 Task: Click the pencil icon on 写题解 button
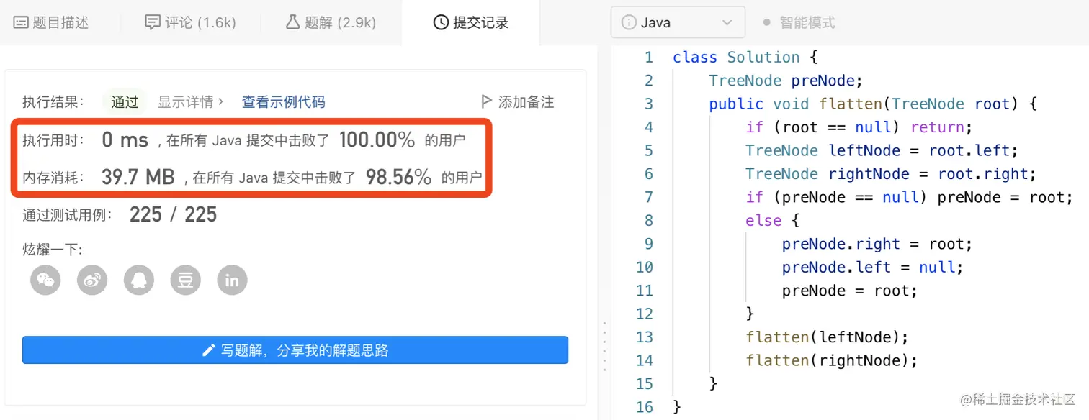point(209,350)
